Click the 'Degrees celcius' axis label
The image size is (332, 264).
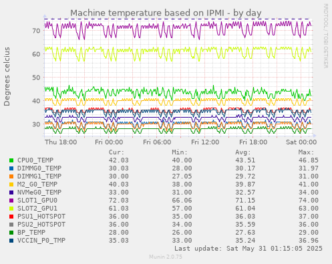click(7, 76)
